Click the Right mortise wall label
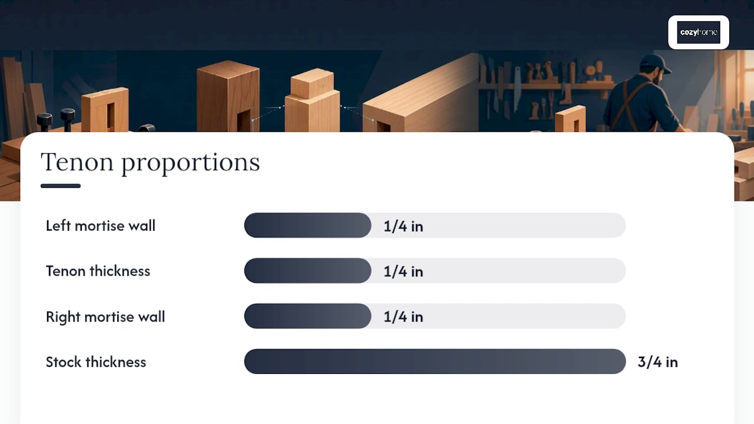The height and width of the screenshot is (424, 754). (105, 317)
